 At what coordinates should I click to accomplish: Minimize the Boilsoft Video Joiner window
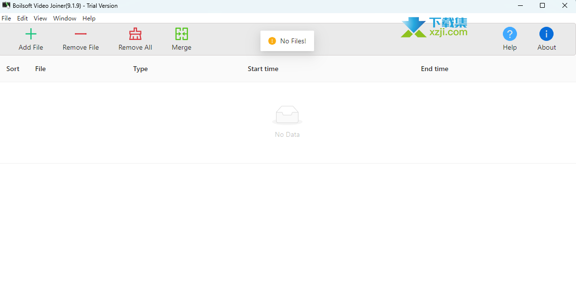click(520, 5)
